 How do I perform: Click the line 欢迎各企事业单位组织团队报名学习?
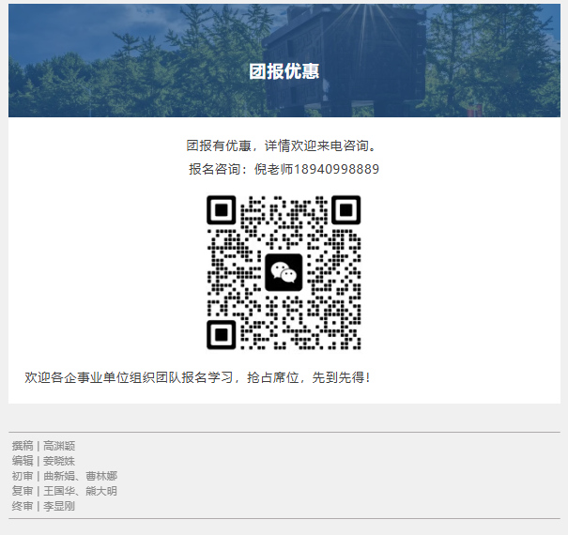198,377
